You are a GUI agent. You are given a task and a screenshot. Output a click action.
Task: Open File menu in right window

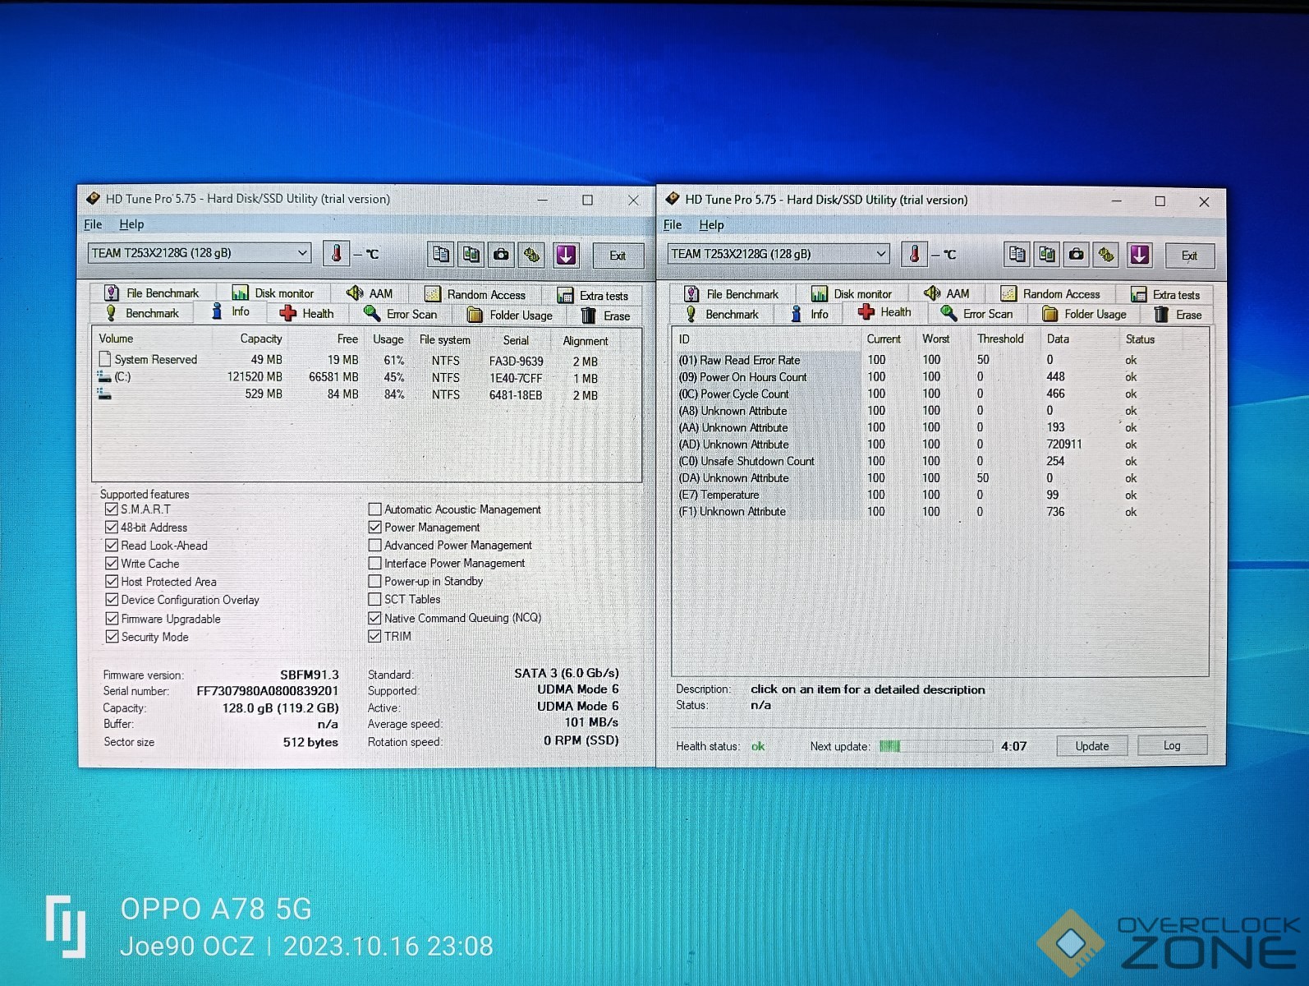(x=673, y=225)
